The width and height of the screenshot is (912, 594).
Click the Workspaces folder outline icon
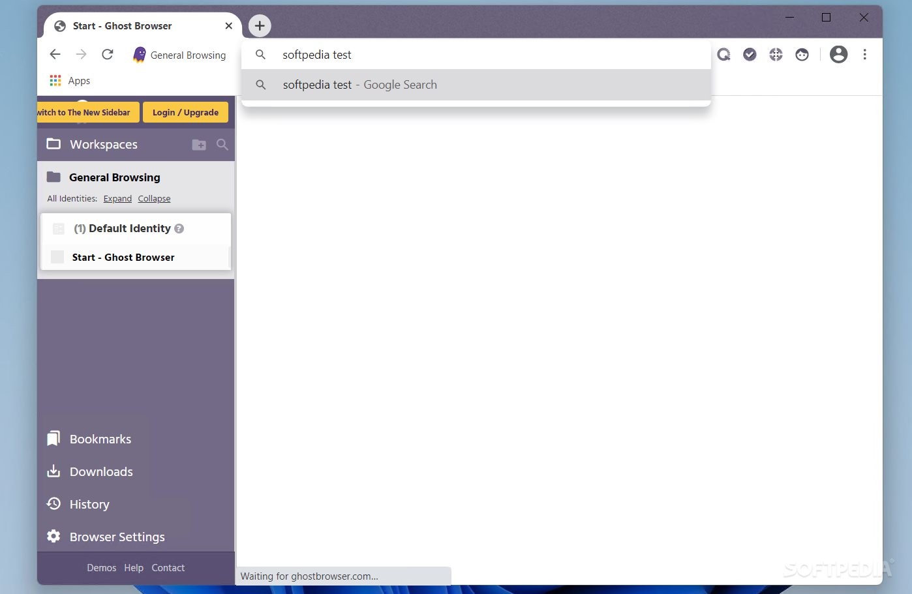tap(53, 144)
